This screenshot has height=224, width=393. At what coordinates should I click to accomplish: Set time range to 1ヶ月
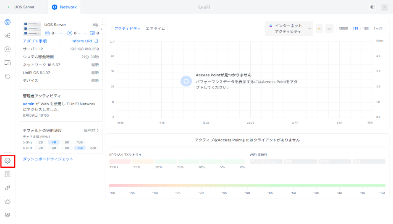click(378, 29)
